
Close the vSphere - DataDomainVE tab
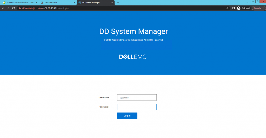[x=36, y=3]
